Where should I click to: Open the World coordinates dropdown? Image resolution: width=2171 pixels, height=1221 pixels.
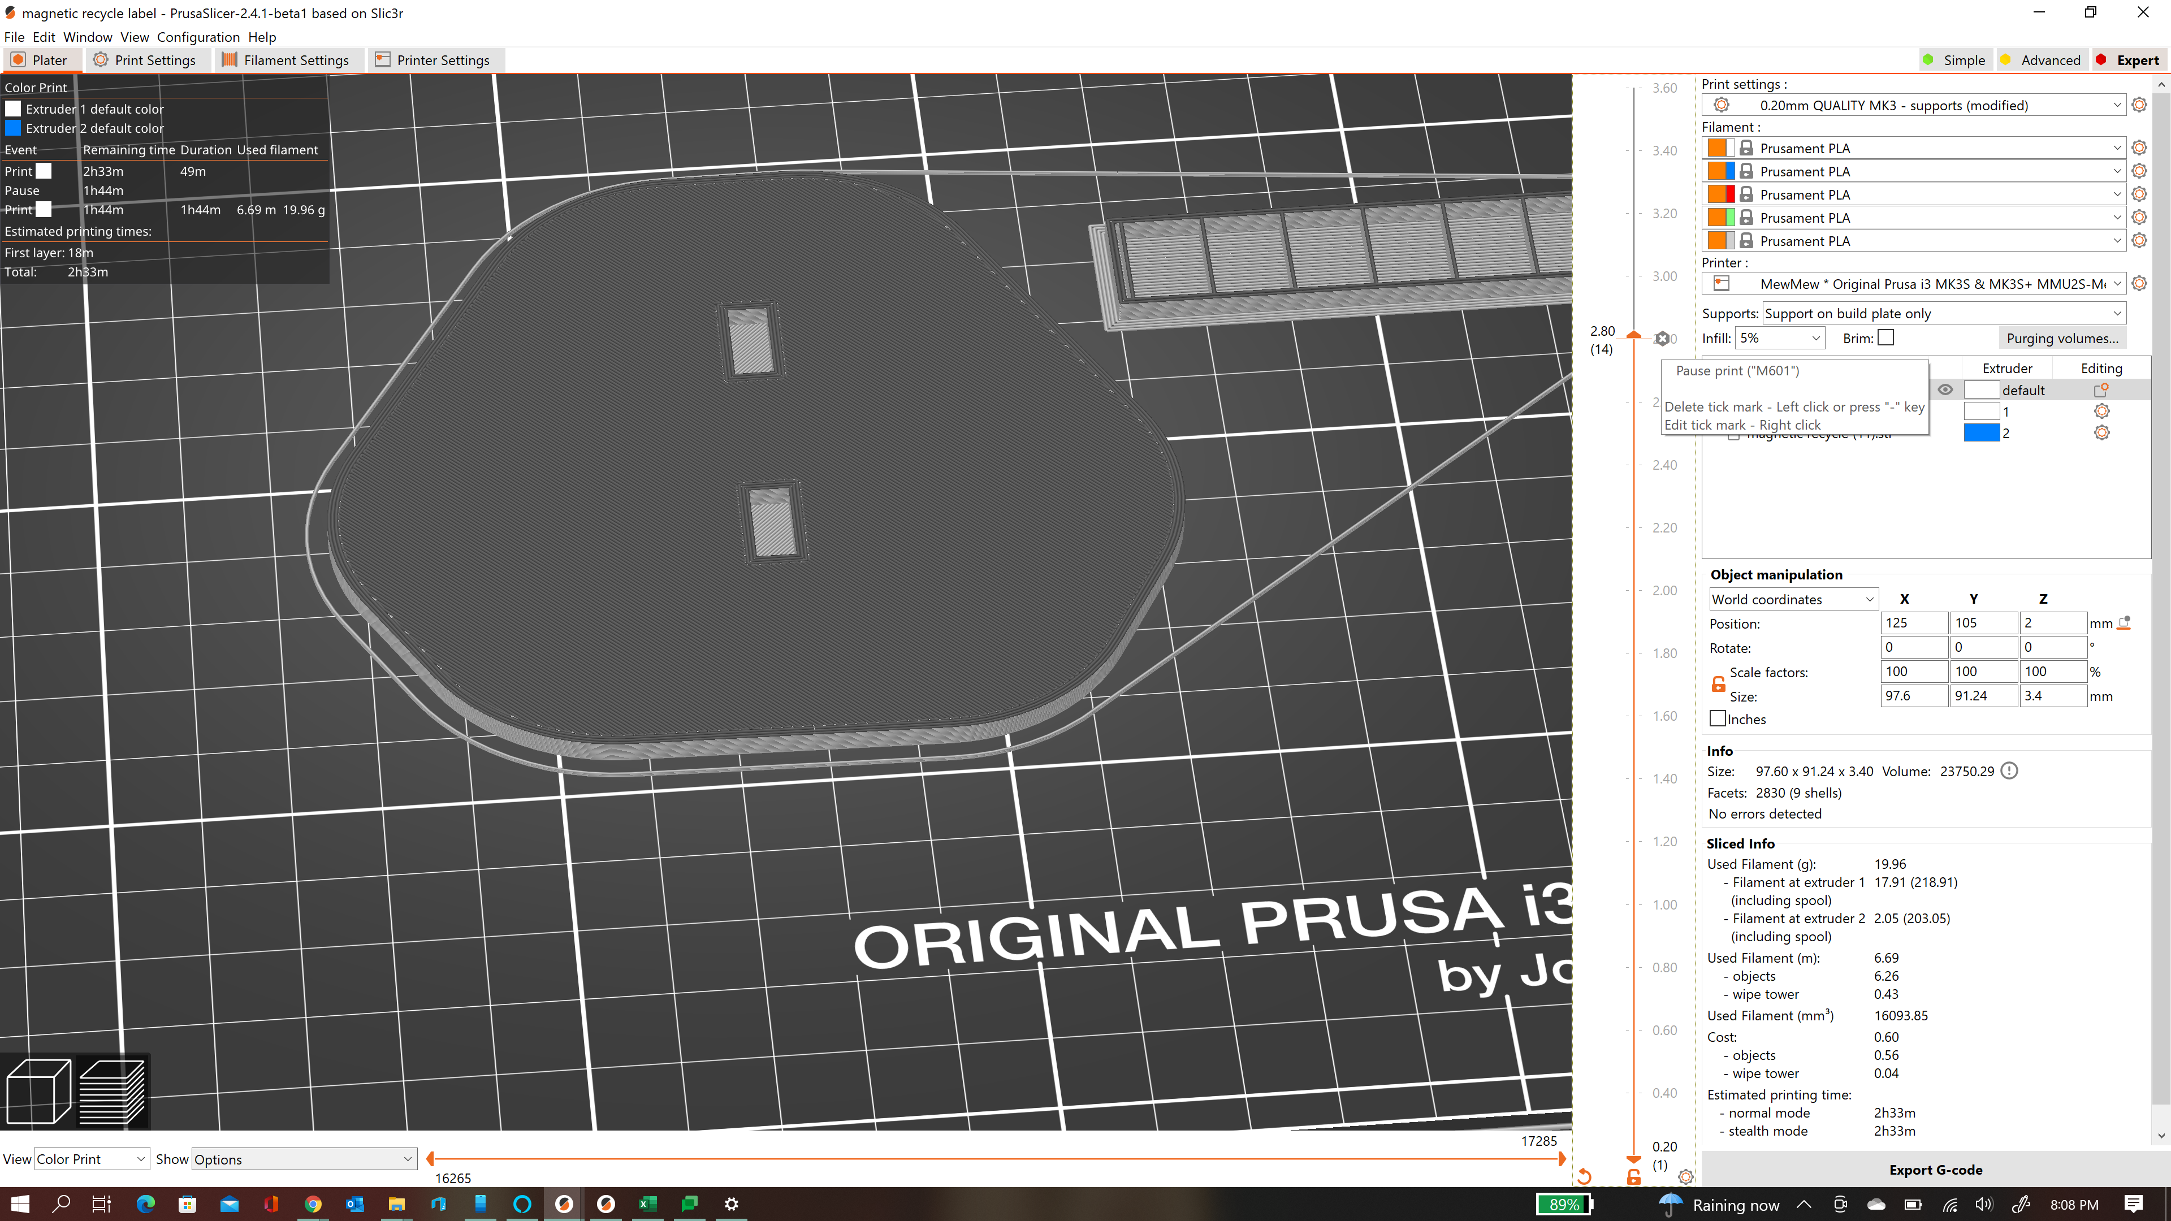pyautogui.click(x=1793, y=598)
